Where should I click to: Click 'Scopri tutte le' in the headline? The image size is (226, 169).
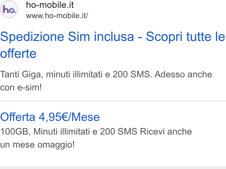(185, 37)
